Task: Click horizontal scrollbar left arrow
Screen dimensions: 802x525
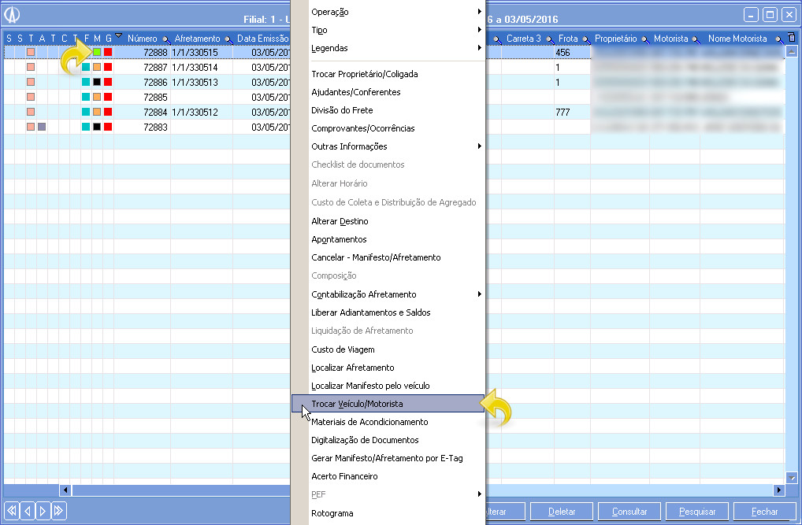Action: 65,490
